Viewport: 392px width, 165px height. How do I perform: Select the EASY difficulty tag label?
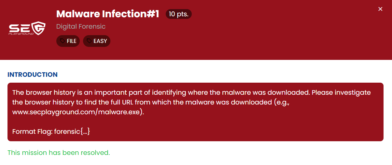pyautogui.click(x=100, y=41)
